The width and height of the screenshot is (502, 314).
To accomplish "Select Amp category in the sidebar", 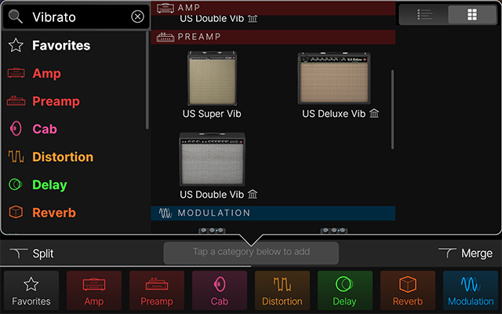I will click(x=46, y=74).
